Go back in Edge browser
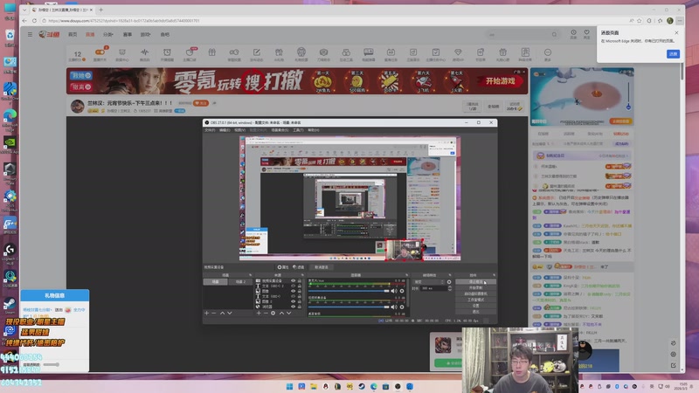699x393 pixels. pyautogui.click(x=24, y=20)
